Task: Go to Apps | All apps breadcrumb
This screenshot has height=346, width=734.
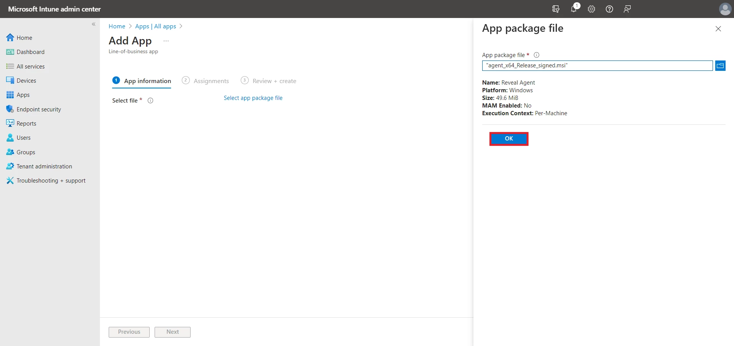Action: point(155,26)
